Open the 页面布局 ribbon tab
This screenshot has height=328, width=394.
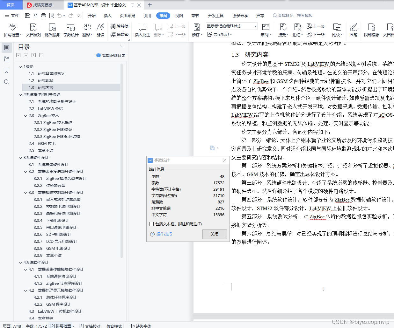coord(128,16)
